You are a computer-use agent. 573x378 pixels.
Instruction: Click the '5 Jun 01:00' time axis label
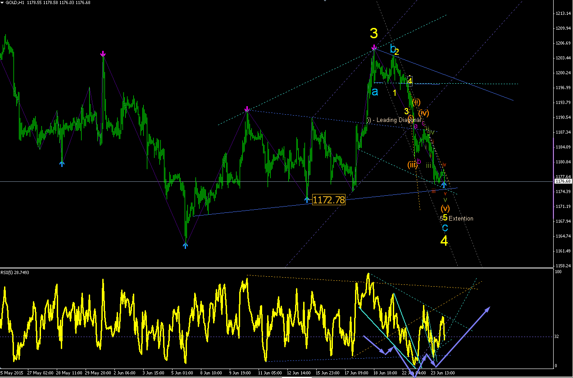tap(183, 373)
